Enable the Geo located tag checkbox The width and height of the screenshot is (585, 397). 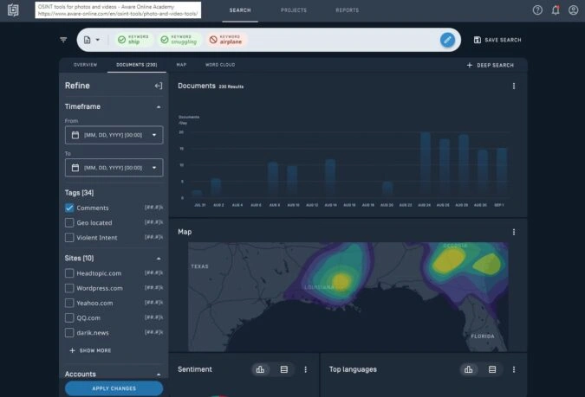[x=69, y=222]
